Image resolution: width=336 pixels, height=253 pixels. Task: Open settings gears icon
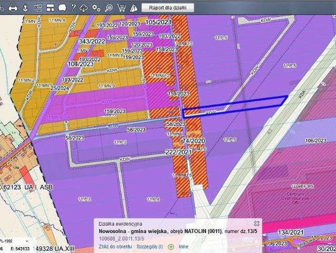click(x=96, y=8)
